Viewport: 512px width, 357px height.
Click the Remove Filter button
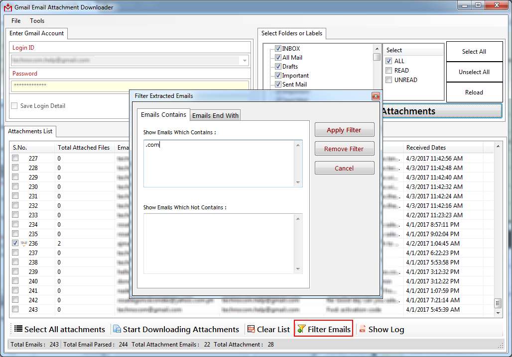point(344,149)
